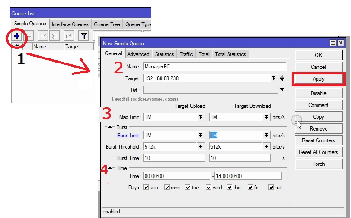Open the Filter funnel icon
This screenshot has height=218, width=351.
coord(83,36)
